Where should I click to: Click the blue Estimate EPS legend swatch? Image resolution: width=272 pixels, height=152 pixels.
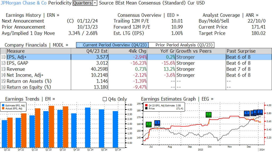pos(3,105)
